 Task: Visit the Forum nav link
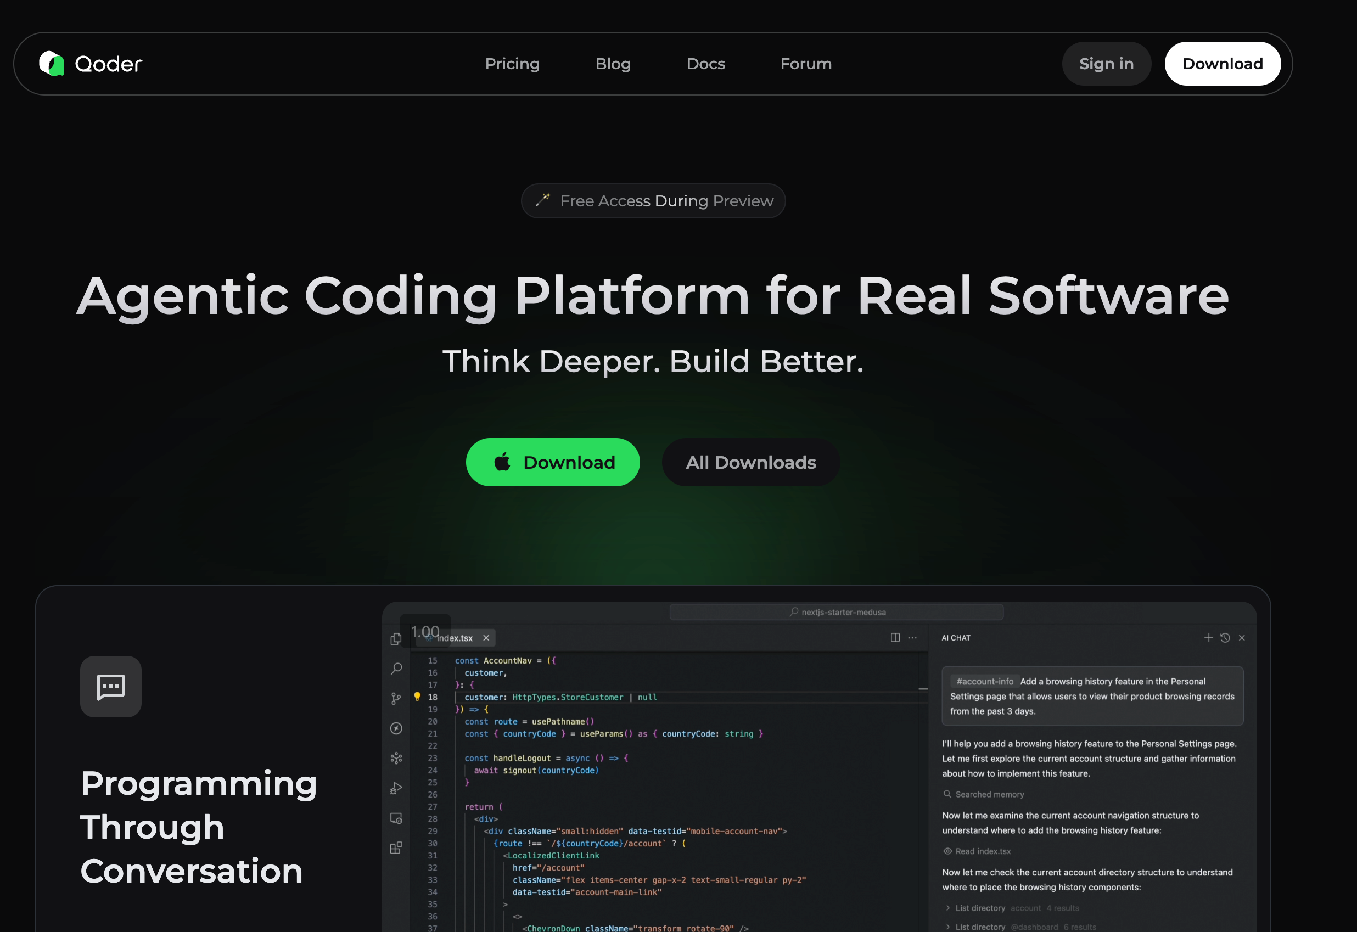coord(806,64)
